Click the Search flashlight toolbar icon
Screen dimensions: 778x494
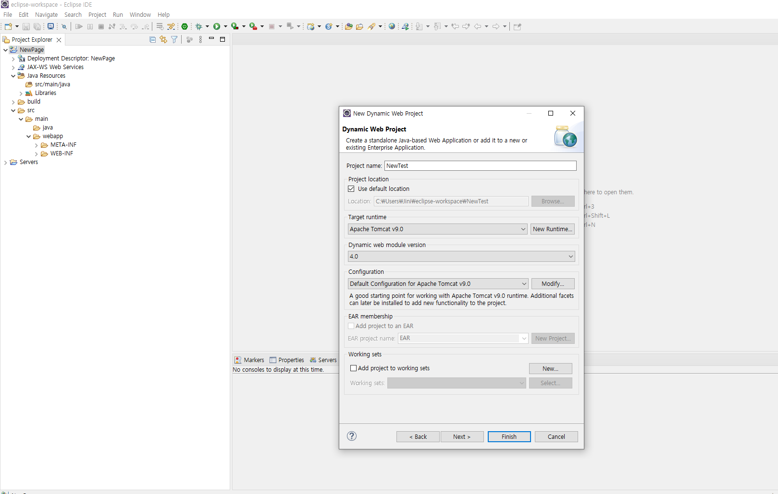click(x=372, y=26)
